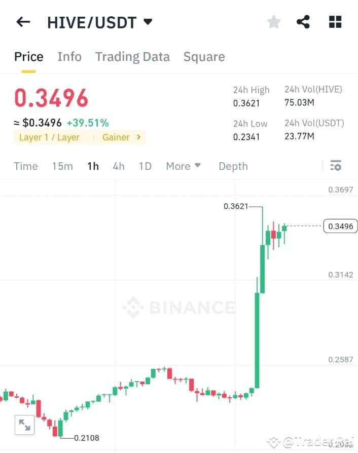Open the trading pair switcher chevron beside HIVE/USDT

pyautogui.click(x=147, y=22)
